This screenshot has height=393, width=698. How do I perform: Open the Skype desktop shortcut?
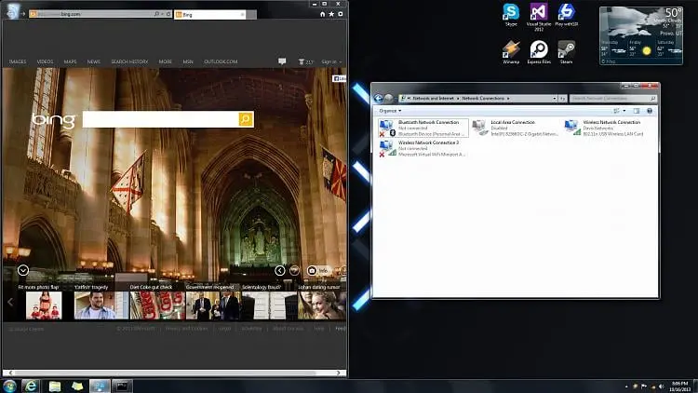511,15
